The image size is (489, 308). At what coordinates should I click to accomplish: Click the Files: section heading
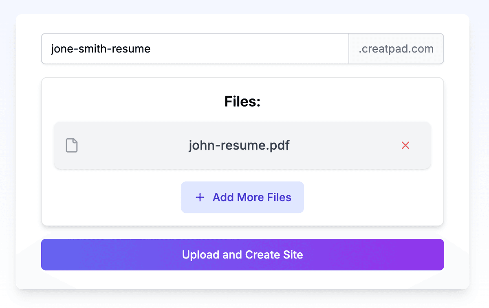(242, 101)
